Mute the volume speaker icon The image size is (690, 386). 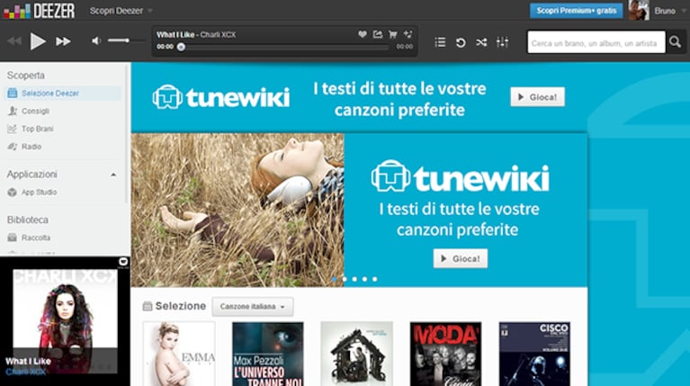[96, 40]
